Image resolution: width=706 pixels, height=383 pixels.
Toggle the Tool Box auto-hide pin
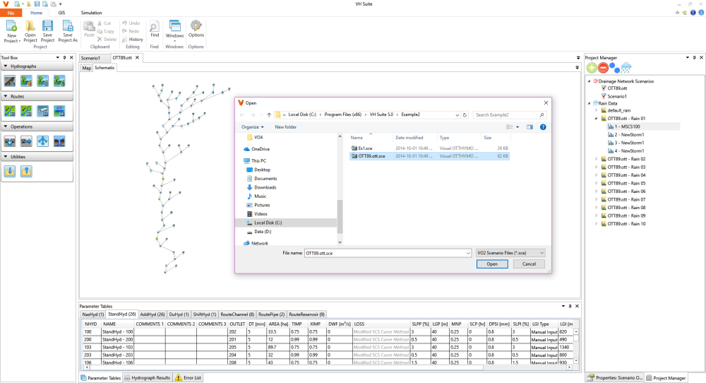[x=64, y=58]
